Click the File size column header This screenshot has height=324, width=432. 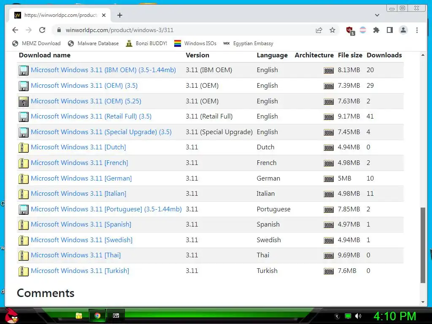(350, 55)
